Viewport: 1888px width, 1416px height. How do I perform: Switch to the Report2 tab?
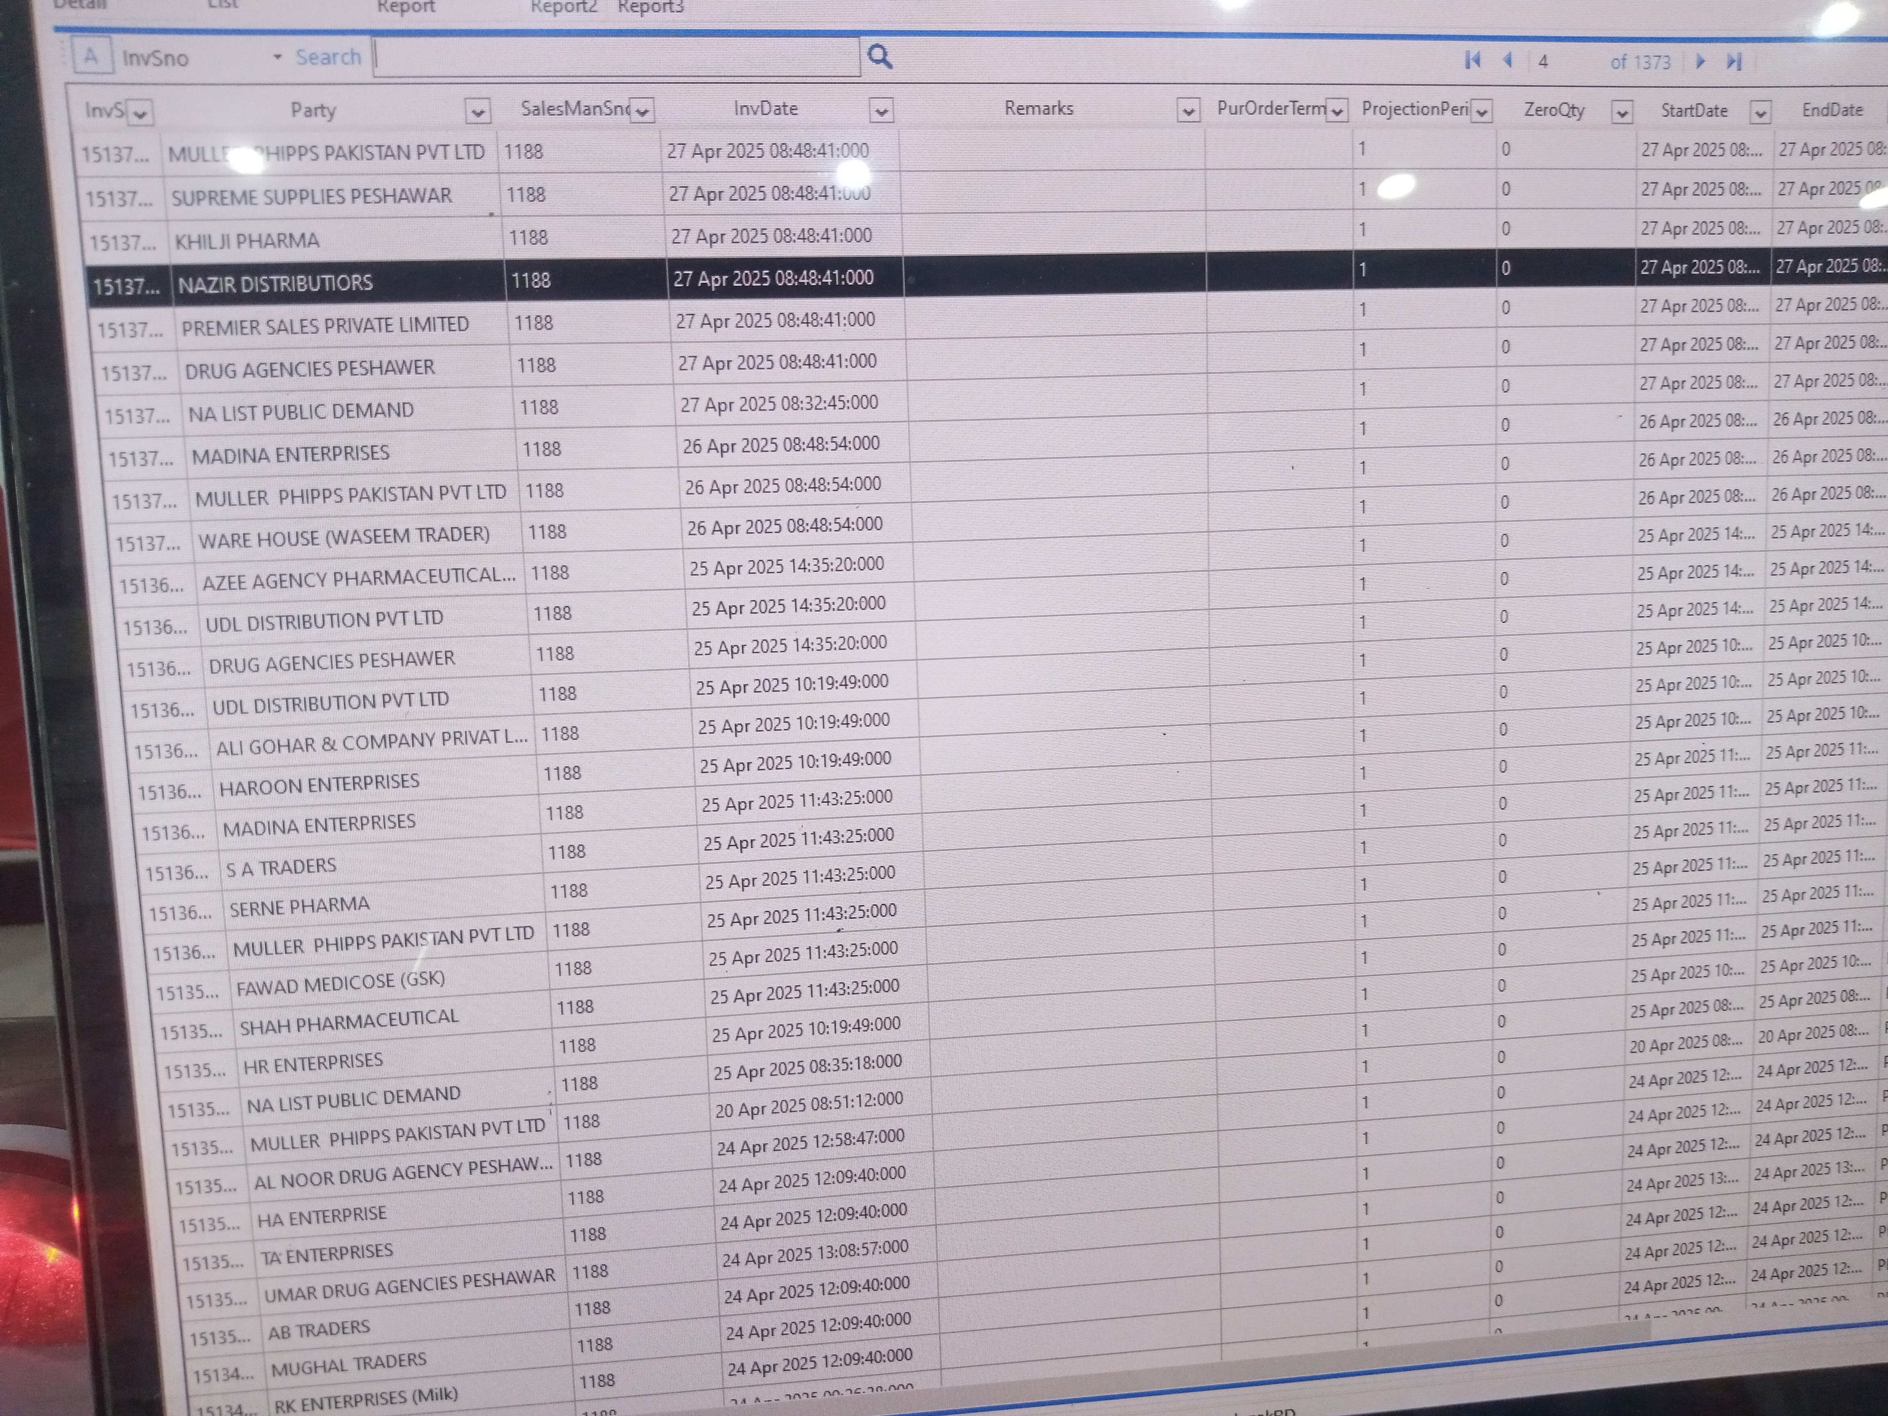tap(563, 7)
